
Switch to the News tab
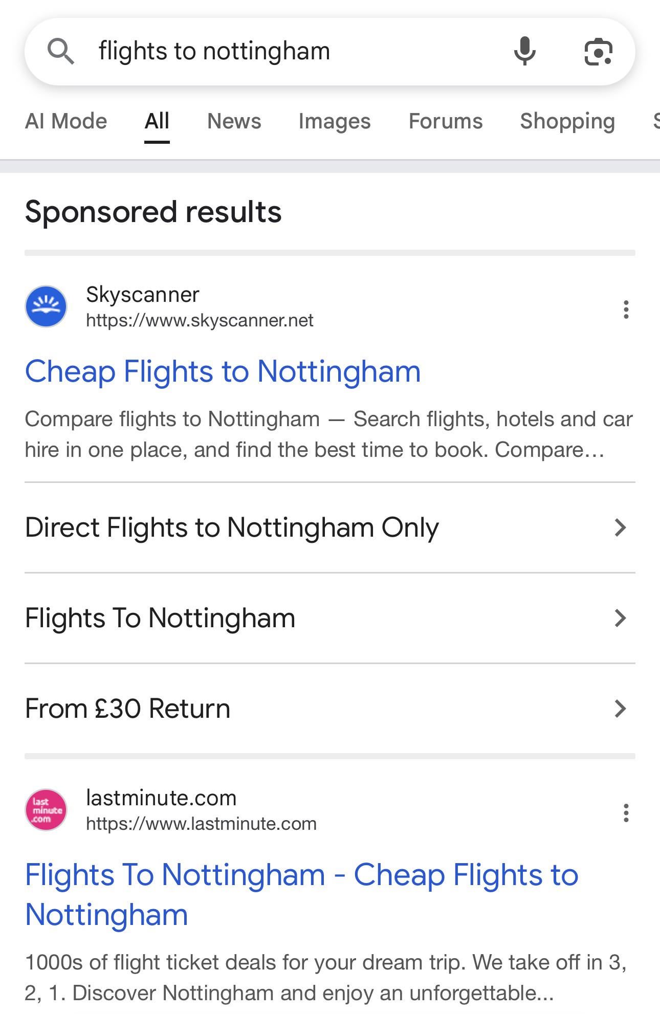click(x=234, y=121)
